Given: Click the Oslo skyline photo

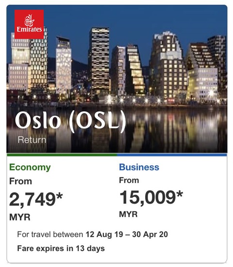Looking at the screenshot, I should 117,79.
